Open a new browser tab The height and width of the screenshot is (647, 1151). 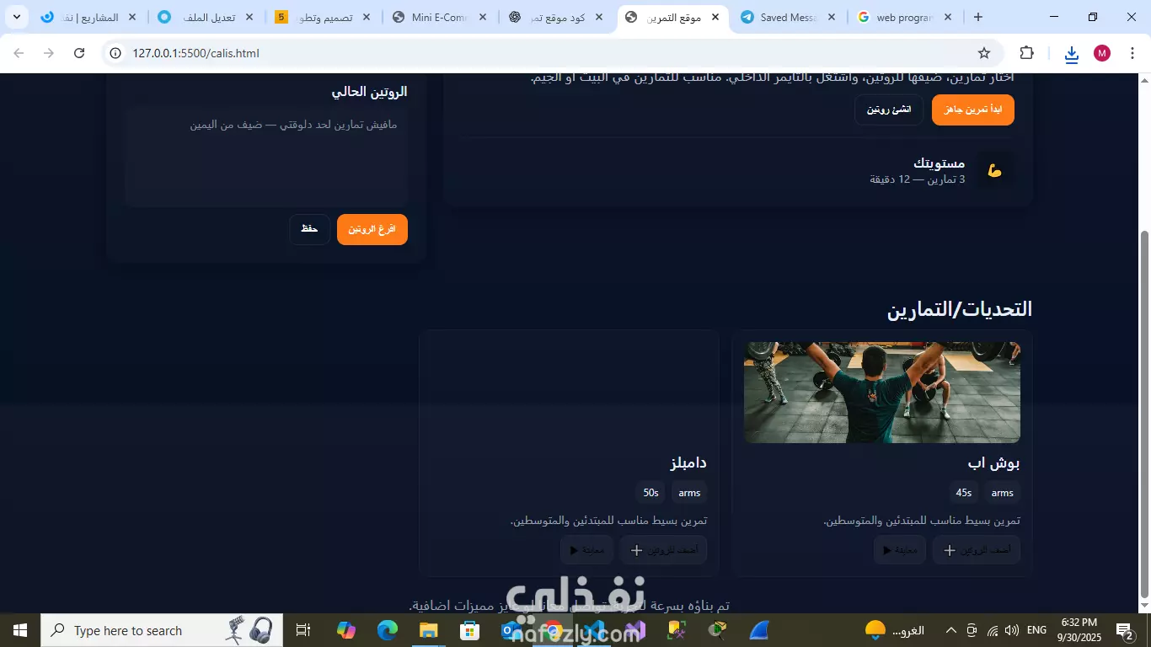coord(978,17)
